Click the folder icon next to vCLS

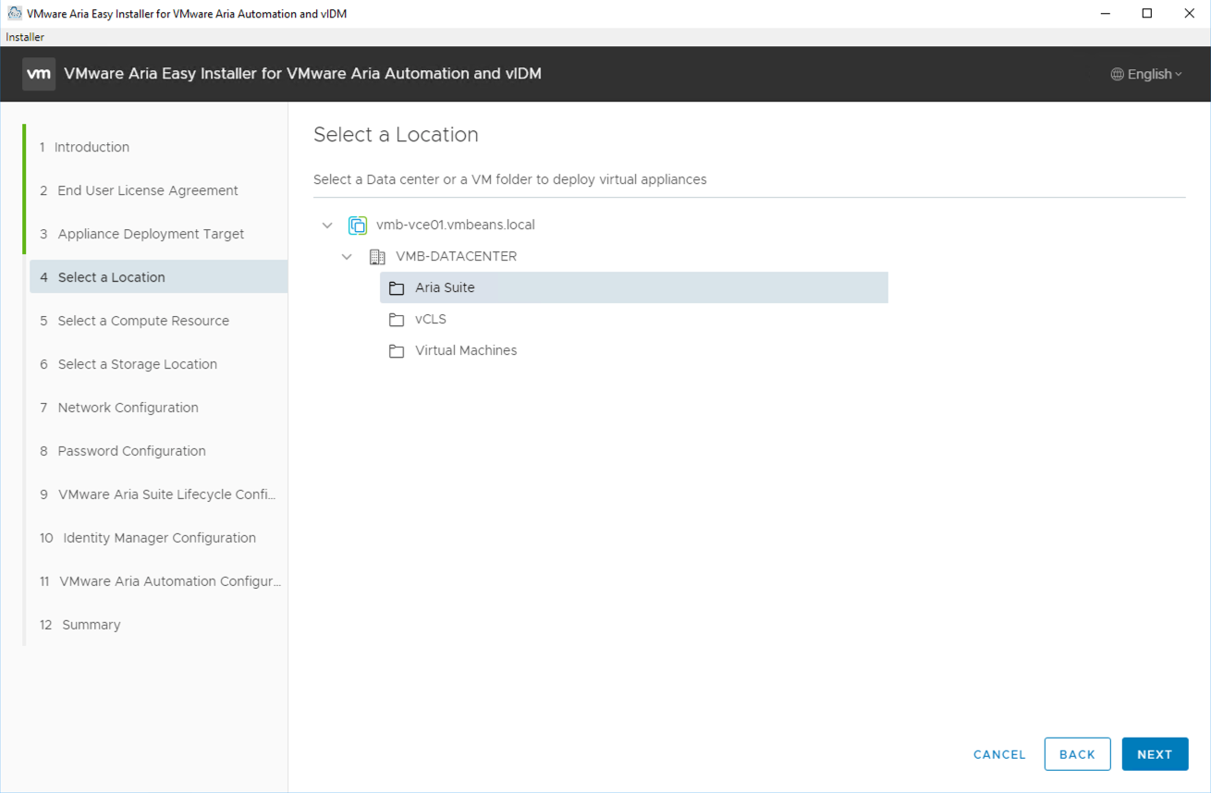pyautogui.click(x=397, y=320)
